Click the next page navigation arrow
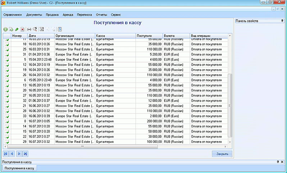The image size is (287, 173). pos(19,154)
